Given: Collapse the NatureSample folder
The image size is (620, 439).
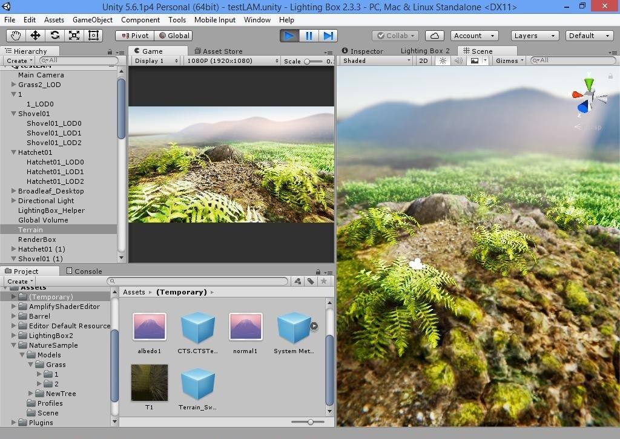Looking at the screenshot, I should click(13, 345).
